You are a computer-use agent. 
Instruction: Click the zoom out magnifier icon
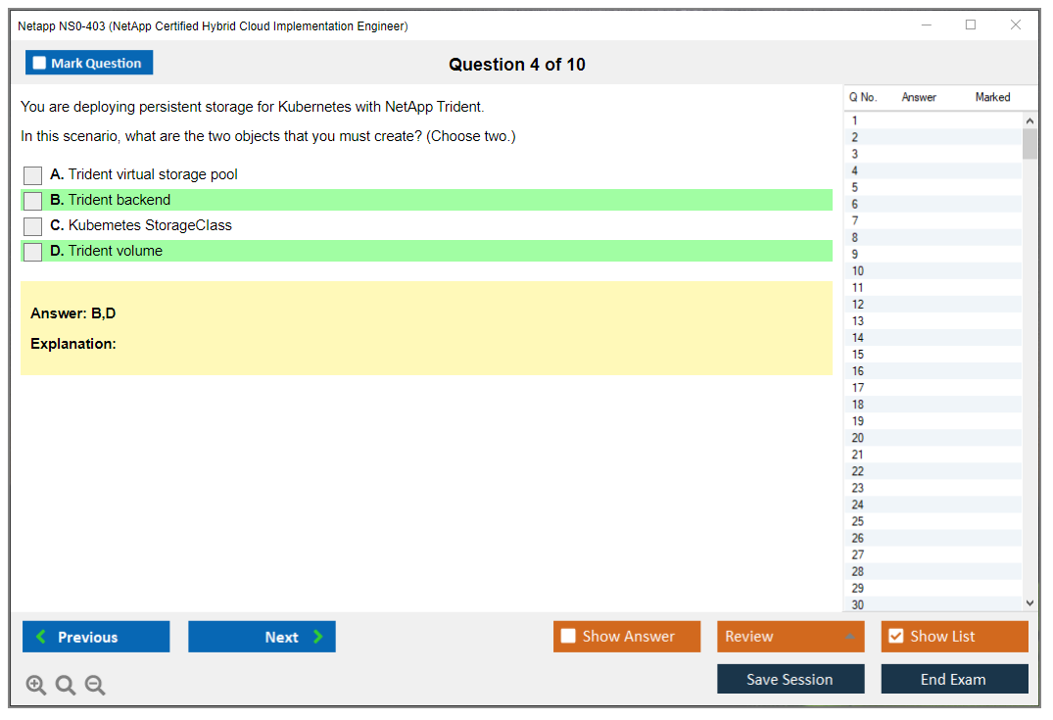click(x=95, y=686)
